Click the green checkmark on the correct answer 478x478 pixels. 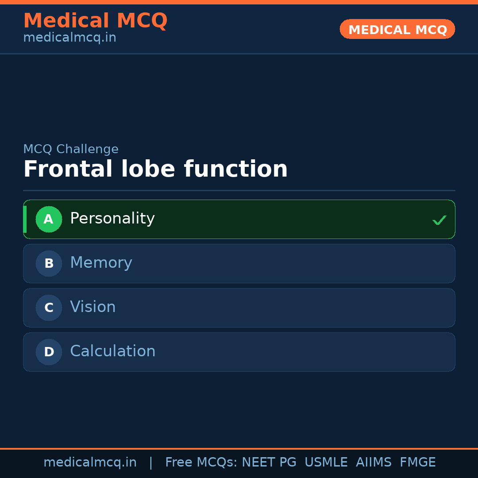tap(439, 219)
